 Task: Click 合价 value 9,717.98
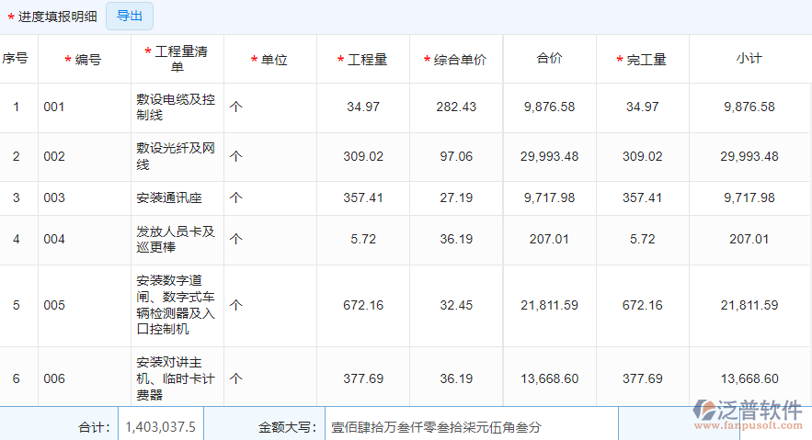pos(549,197)
